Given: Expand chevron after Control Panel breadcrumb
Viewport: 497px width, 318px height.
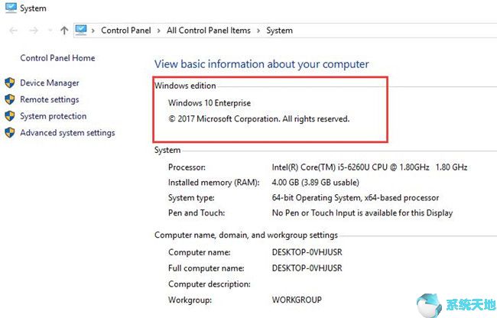Looking at the screenshot, I should click(x=159, y=31).
